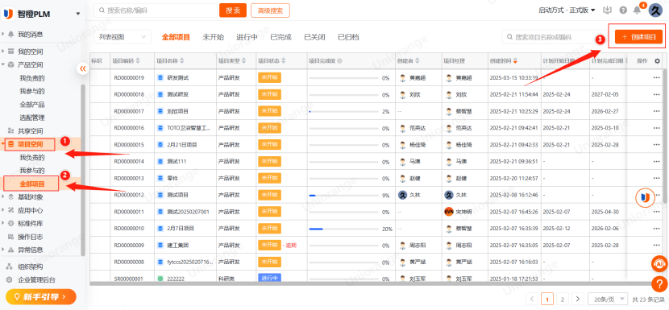This screenshot has height=310, width=669.
Task: Sort by 项目类型 column sort icon
Action: pyautogui.click(x=243, y=61)
